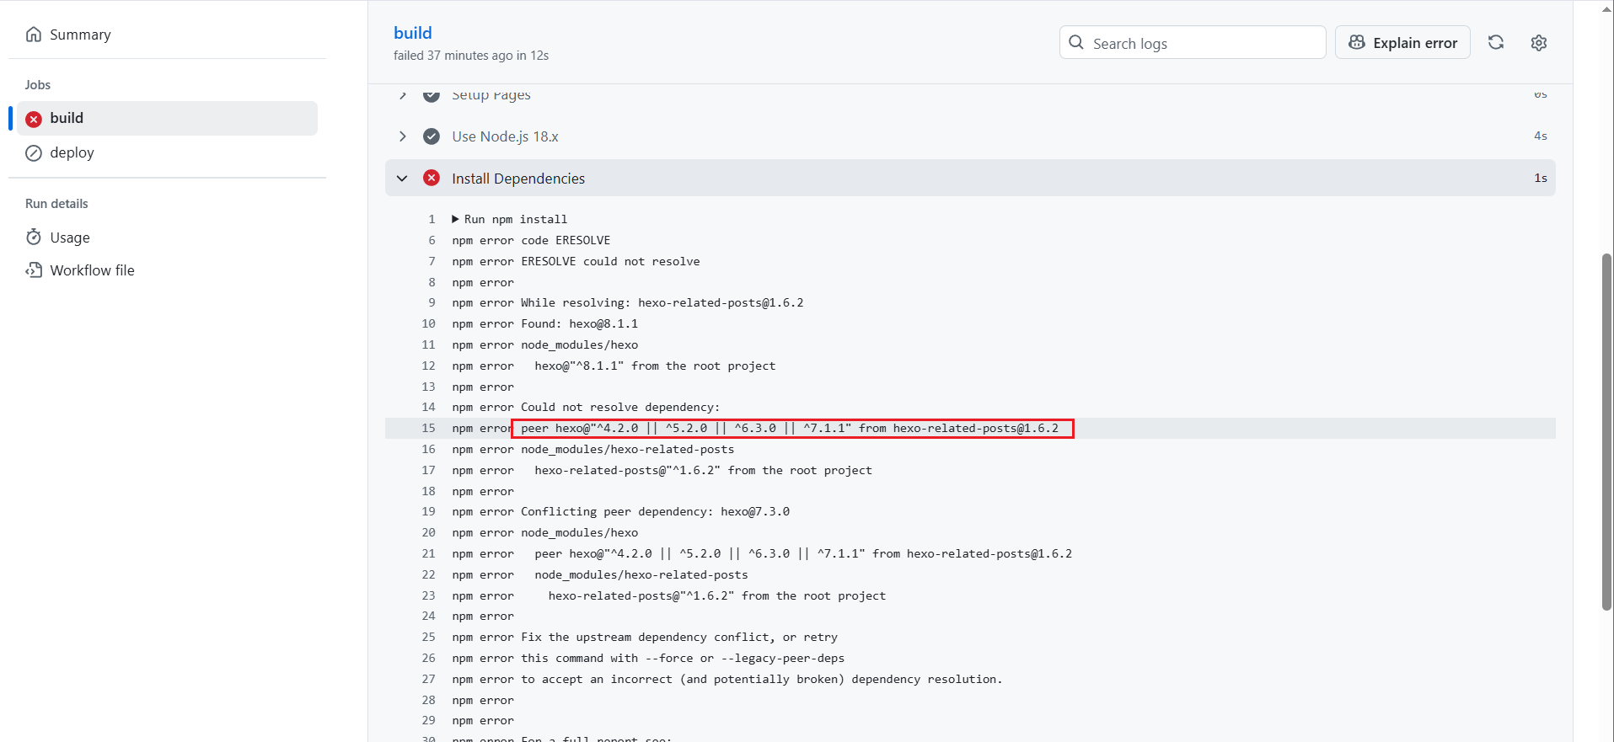1614x742 pixels.
Task: Click log line number 15
Action: pos(428,428)
